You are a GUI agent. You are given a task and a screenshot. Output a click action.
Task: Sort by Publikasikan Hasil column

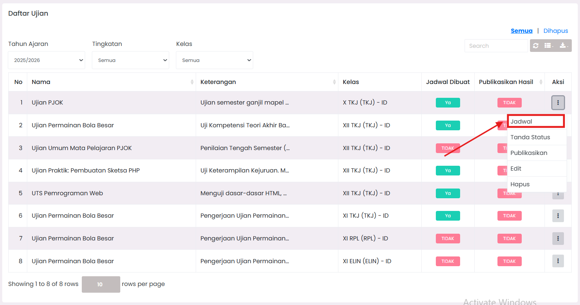pyautogui.click(x=509, y=82)
